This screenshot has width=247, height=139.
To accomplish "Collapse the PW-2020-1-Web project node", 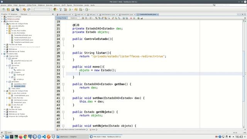I will (x=2, y=54).
